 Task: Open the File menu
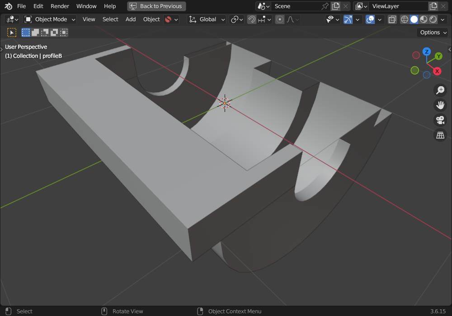(21, 6)
